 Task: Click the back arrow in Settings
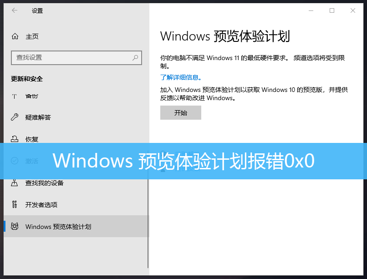[15, 10]
